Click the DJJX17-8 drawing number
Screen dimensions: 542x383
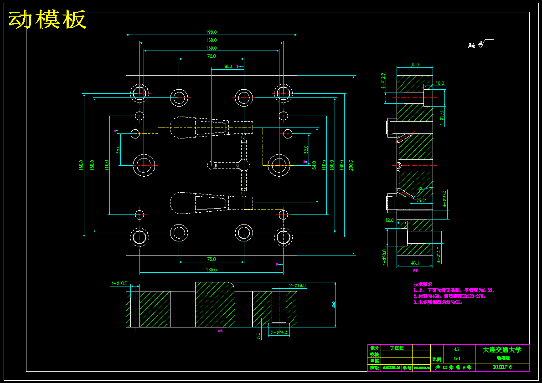pyautogui.click(x=502, y=367)
